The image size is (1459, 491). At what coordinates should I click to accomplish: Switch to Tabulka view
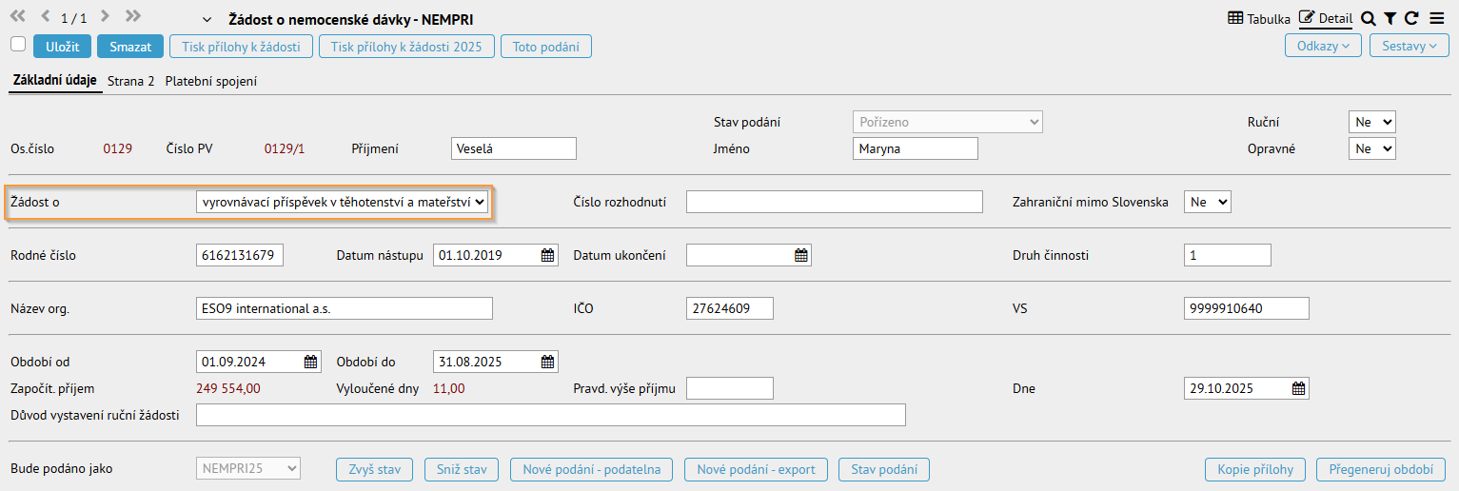pyautogui.click(x=1259, y=18)
